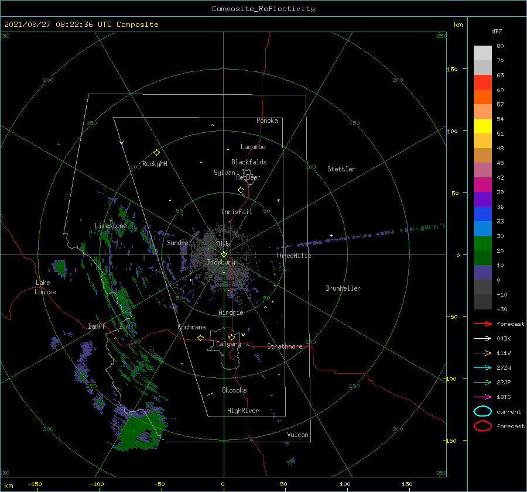527x492 pixels.
Task: Click the yellow diamond inside Calgary outline
Action: (x=231, y=337)
